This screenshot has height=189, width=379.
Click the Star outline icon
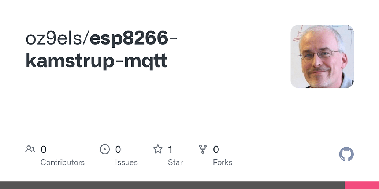point(158,149)
